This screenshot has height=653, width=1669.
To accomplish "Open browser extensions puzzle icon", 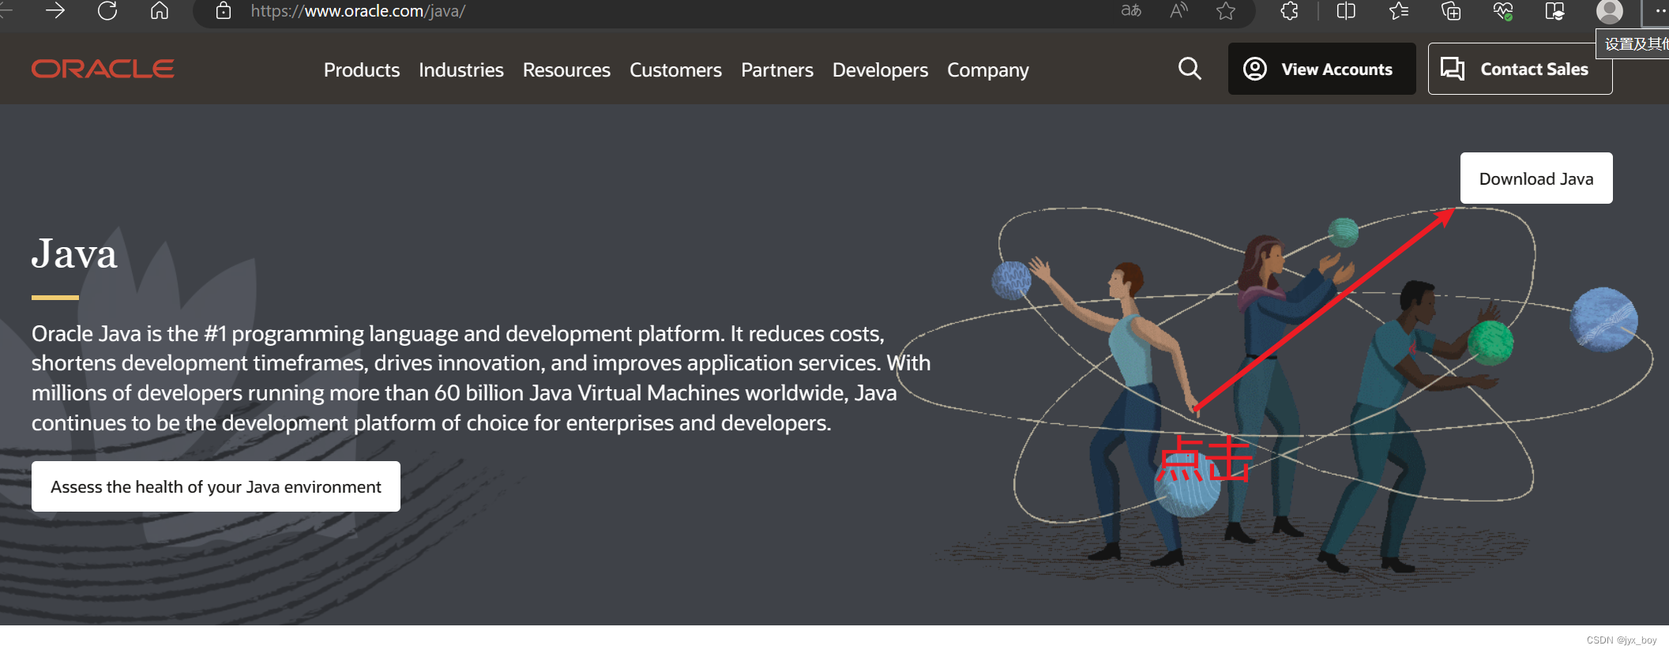I will click(1289, 10).
